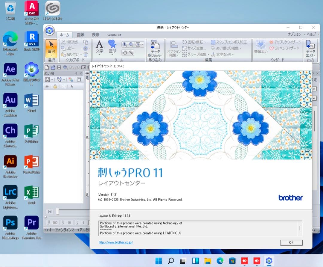Click OK to close the About dialog

[x=291, y=243]
